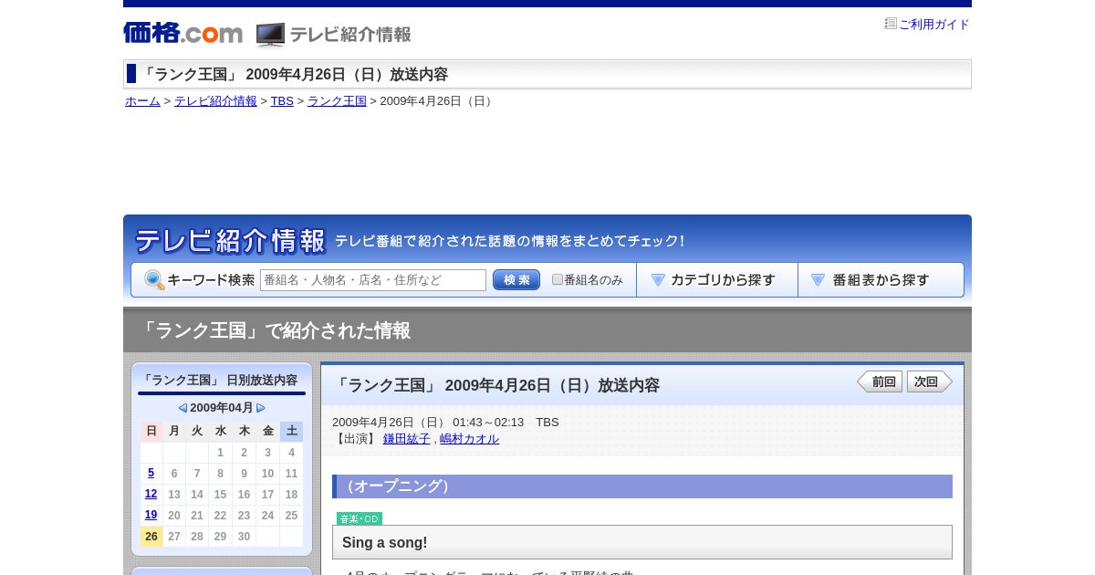Image resolution: width=1095 pixels, height=575 pixels.
Task: Open cast member 鎌田紘子 link
Action: (407, 439)
